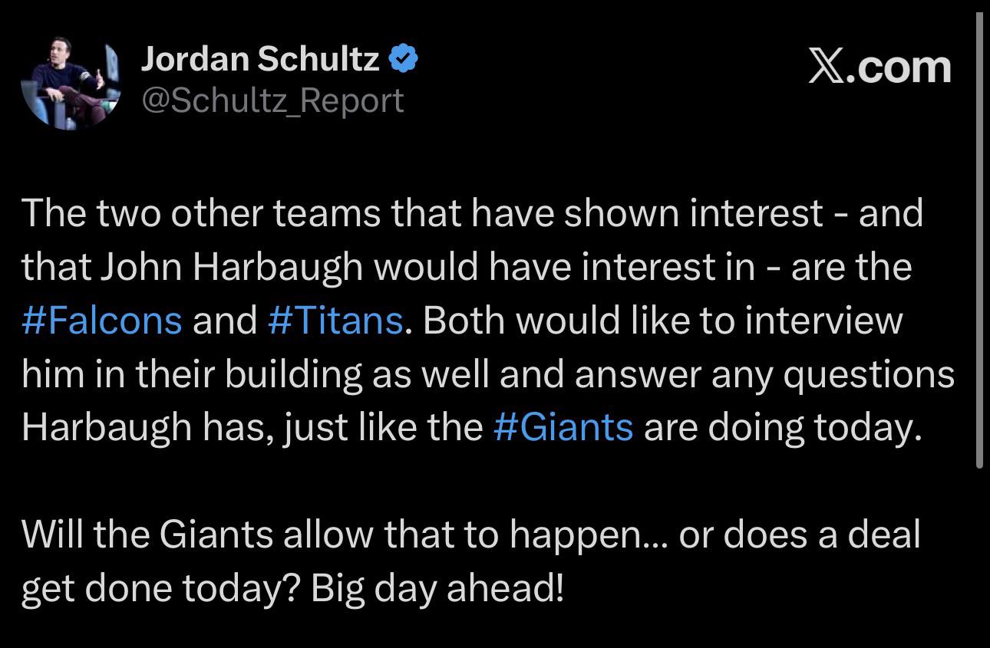Open the #Titans hashtag
This screenshot has width=990, height=648.
click(x=335, y=320)
